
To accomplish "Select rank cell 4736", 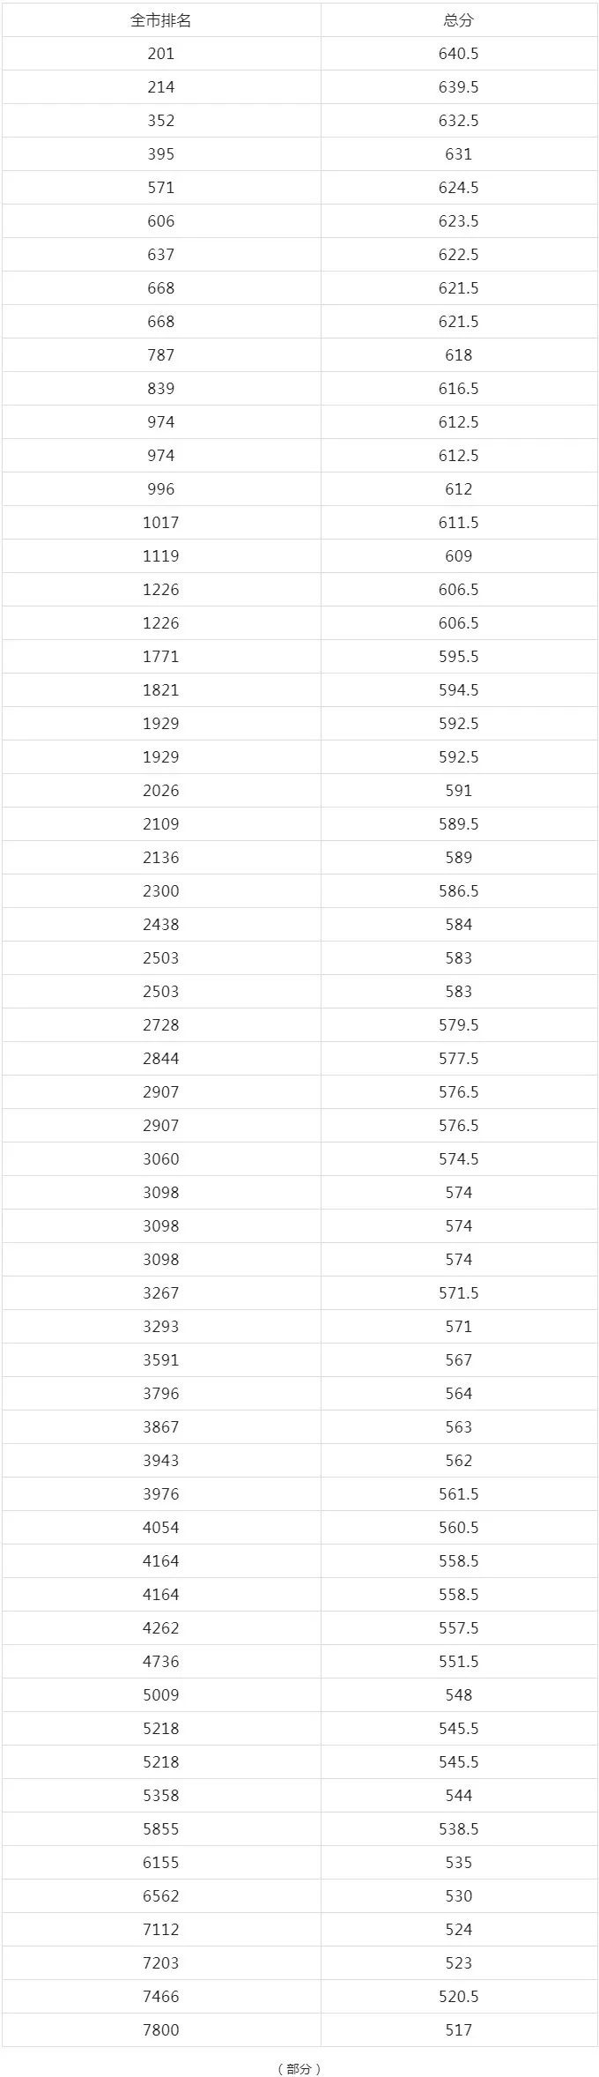I will pyautogui.click(x=161, y=1662).
